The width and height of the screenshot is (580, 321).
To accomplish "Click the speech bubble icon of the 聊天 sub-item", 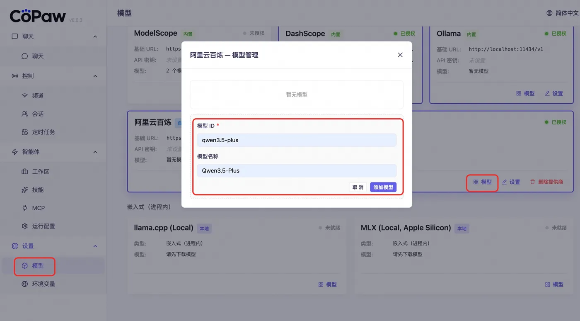I will 25,56.
